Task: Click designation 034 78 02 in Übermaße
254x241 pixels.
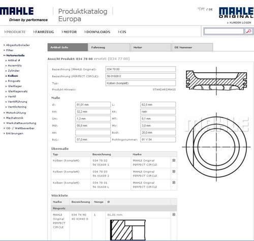Action: [x=100, y=161]
